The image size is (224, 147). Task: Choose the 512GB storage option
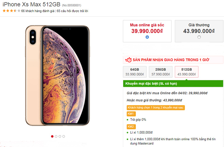(x=187, y=72)
